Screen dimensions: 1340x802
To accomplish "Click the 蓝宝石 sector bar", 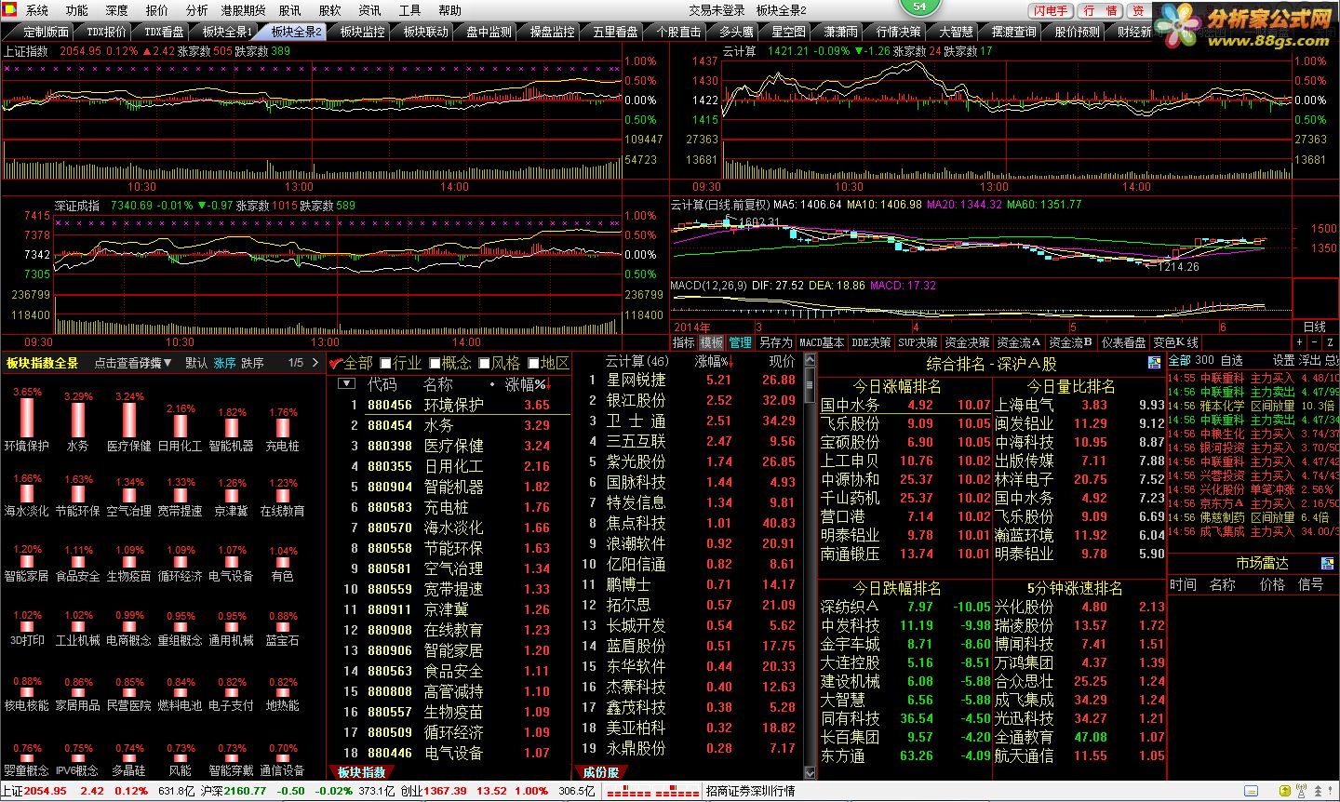I will click(283, 628).
